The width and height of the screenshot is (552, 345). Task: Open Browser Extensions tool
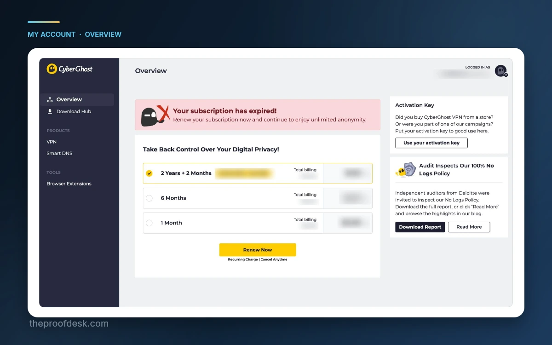(69, 184)
